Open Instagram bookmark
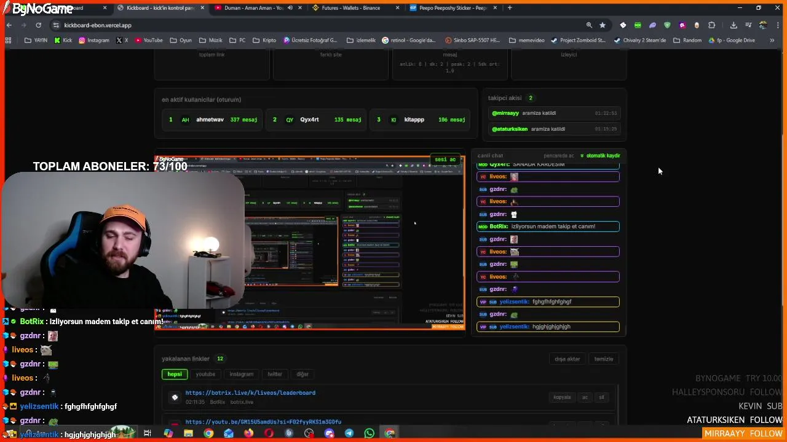Image resolution: width=787 pixels, height=442 pixels. [94, 41]
